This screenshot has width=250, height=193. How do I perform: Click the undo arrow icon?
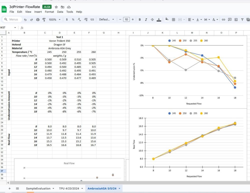pyautogui.click(x=25, y=19)
